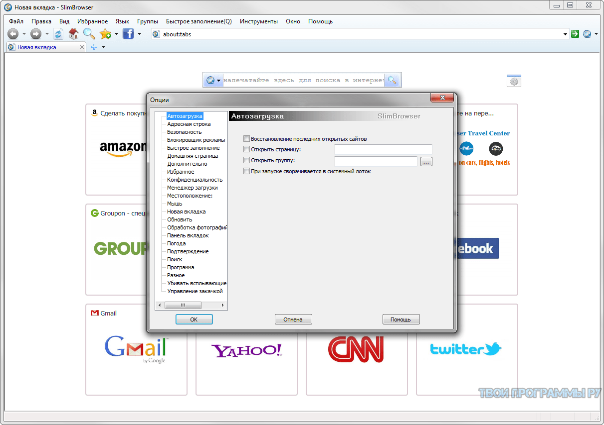
Task: Click the SlimBrowser icon in title bar
Action: (8, 7)
